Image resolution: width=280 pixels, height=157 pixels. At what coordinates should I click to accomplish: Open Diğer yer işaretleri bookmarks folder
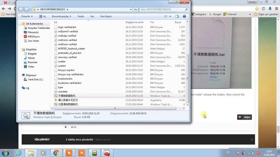pos(266,14)
